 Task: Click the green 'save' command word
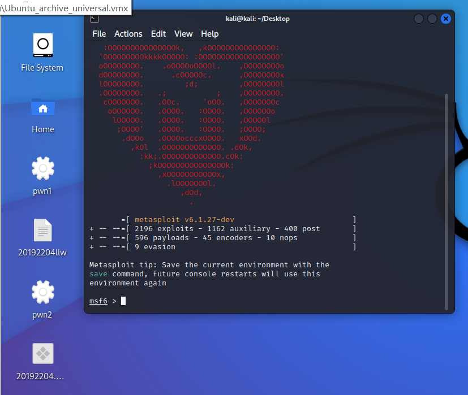(98, 274)
